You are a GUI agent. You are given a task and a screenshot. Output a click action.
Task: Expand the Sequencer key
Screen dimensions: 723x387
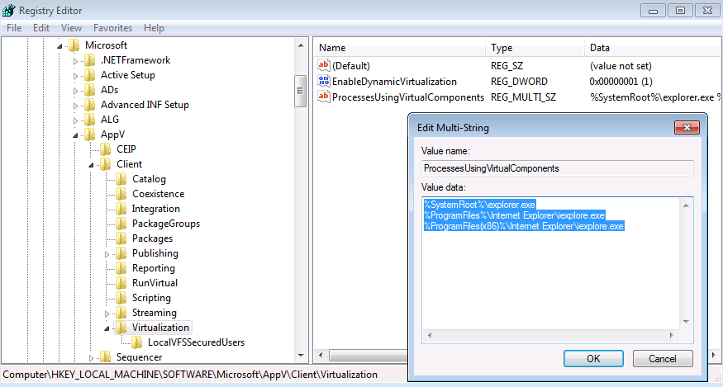(91, 357)
